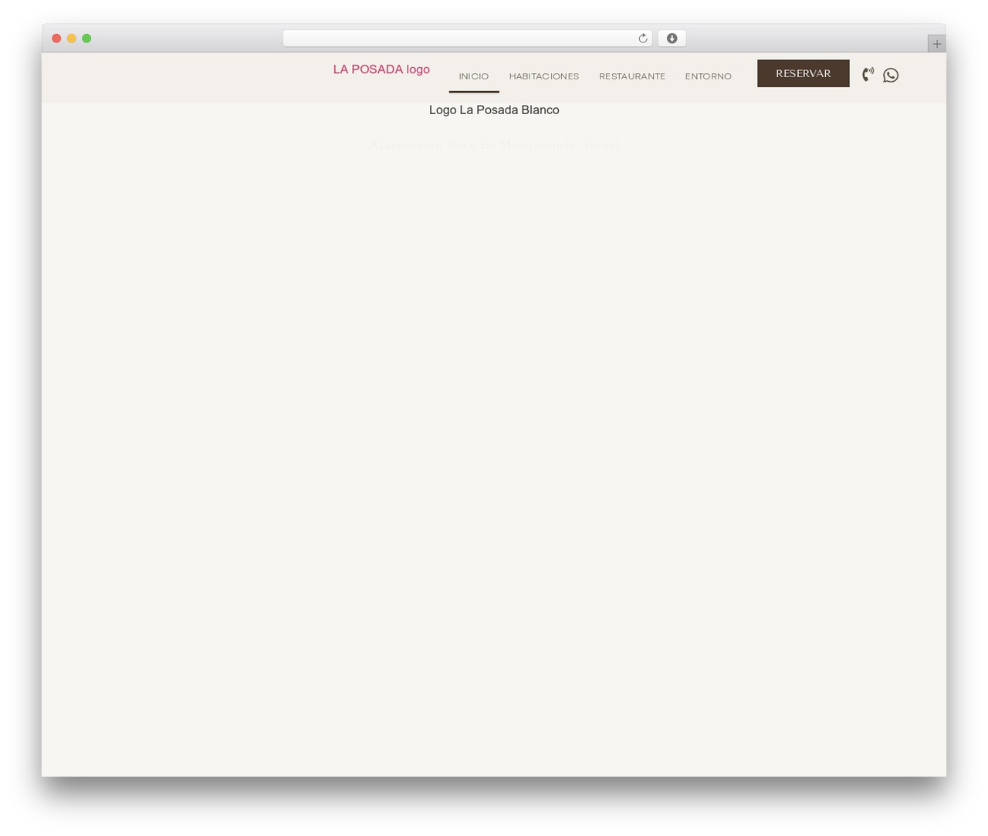Viewport: 988px width, 836px height.
Task: Minimize window with yellow button
Action: click(x=72, y=39)
